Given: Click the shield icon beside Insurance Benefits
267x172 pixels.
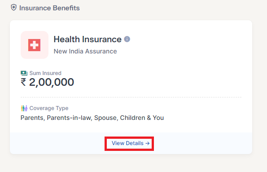Looking at the screenshot, I should point(13,8).
